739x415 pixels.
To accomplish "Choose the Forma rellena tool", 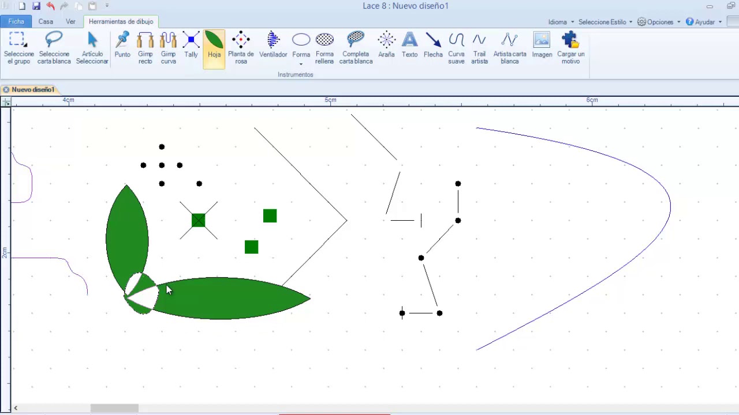I will [x=324, y=48].
